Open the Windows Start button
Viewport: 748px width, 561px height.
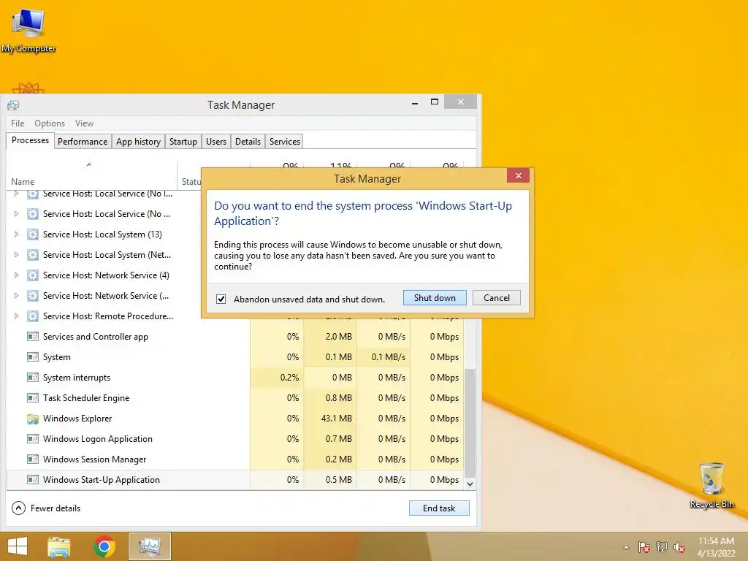[18, 546]
